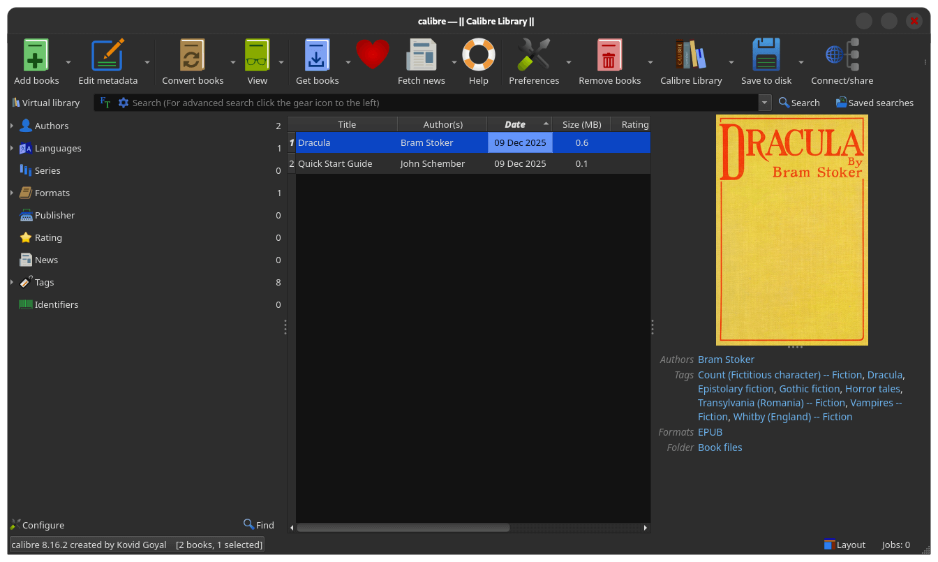Click the Remove books trash icon
Viewport: 938px width, 562px height.
coord(608,54)
